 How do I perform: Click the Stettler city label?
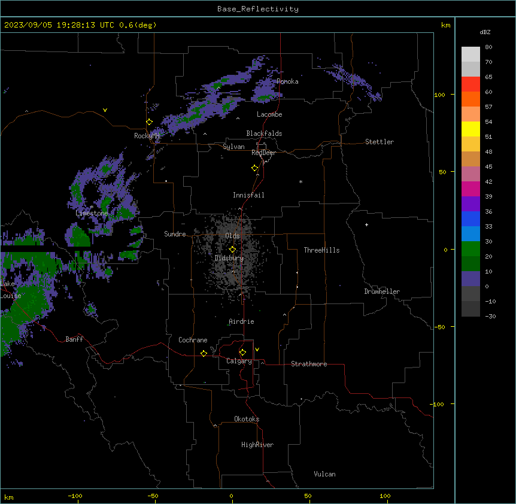pos(379,142)
